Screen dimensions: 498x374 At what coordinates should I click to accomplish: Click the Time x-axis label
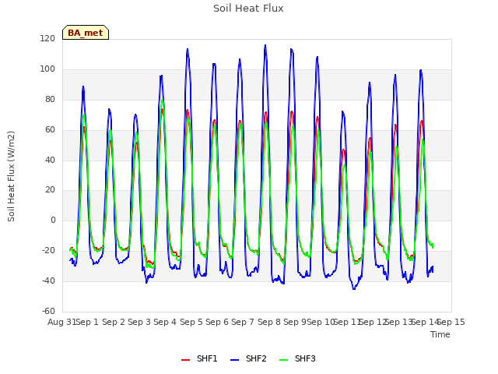(x=440, y=334)
